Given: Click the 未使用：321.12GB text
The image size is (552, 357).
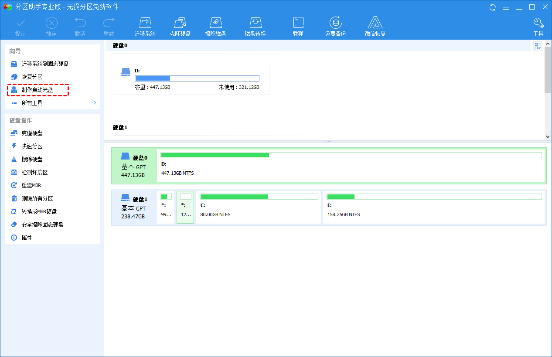Looking at the screenshot, I should pos(239,87).
